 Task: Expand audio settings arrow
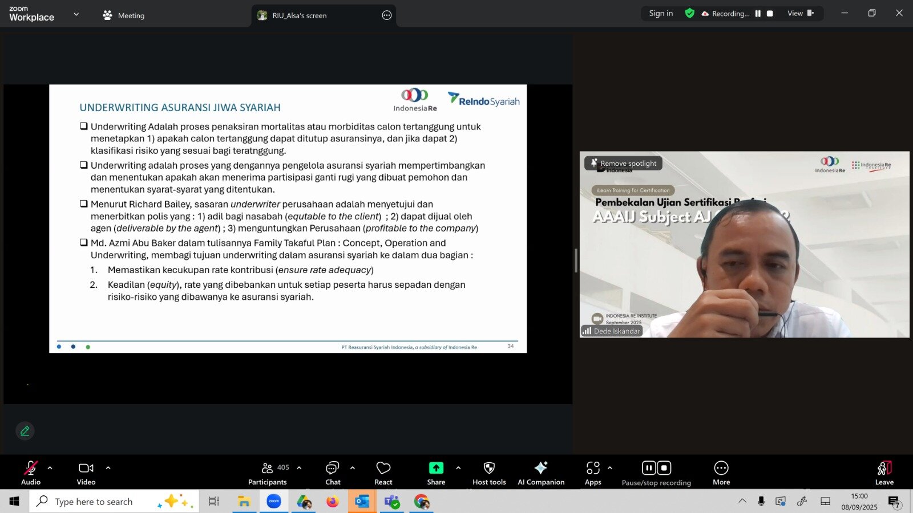click(50, 468)
